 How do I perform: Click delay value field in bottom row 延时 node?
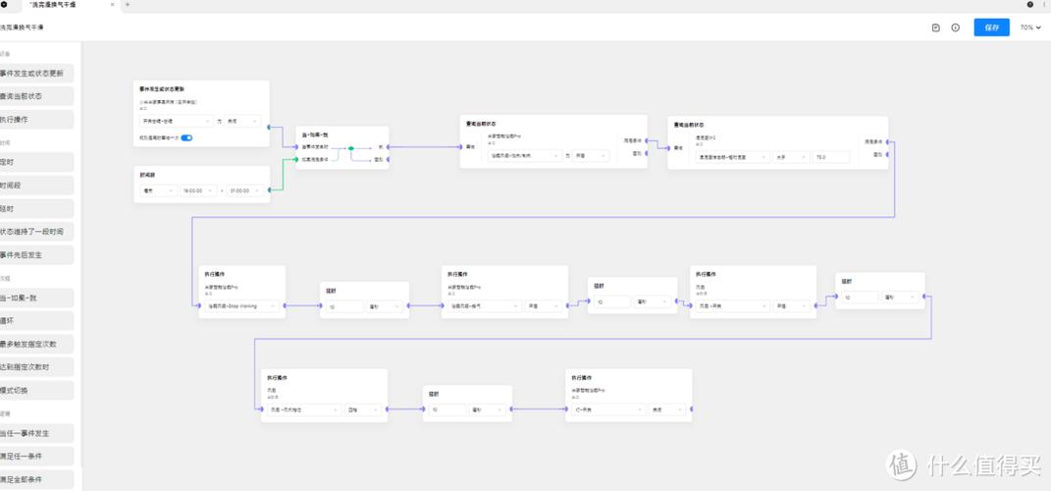click(447, 409)
